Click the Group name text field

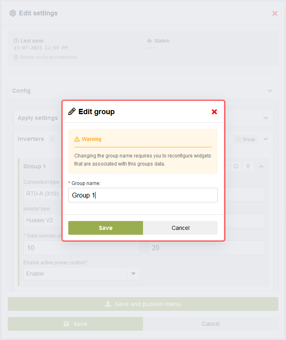(x=143, y=195)
